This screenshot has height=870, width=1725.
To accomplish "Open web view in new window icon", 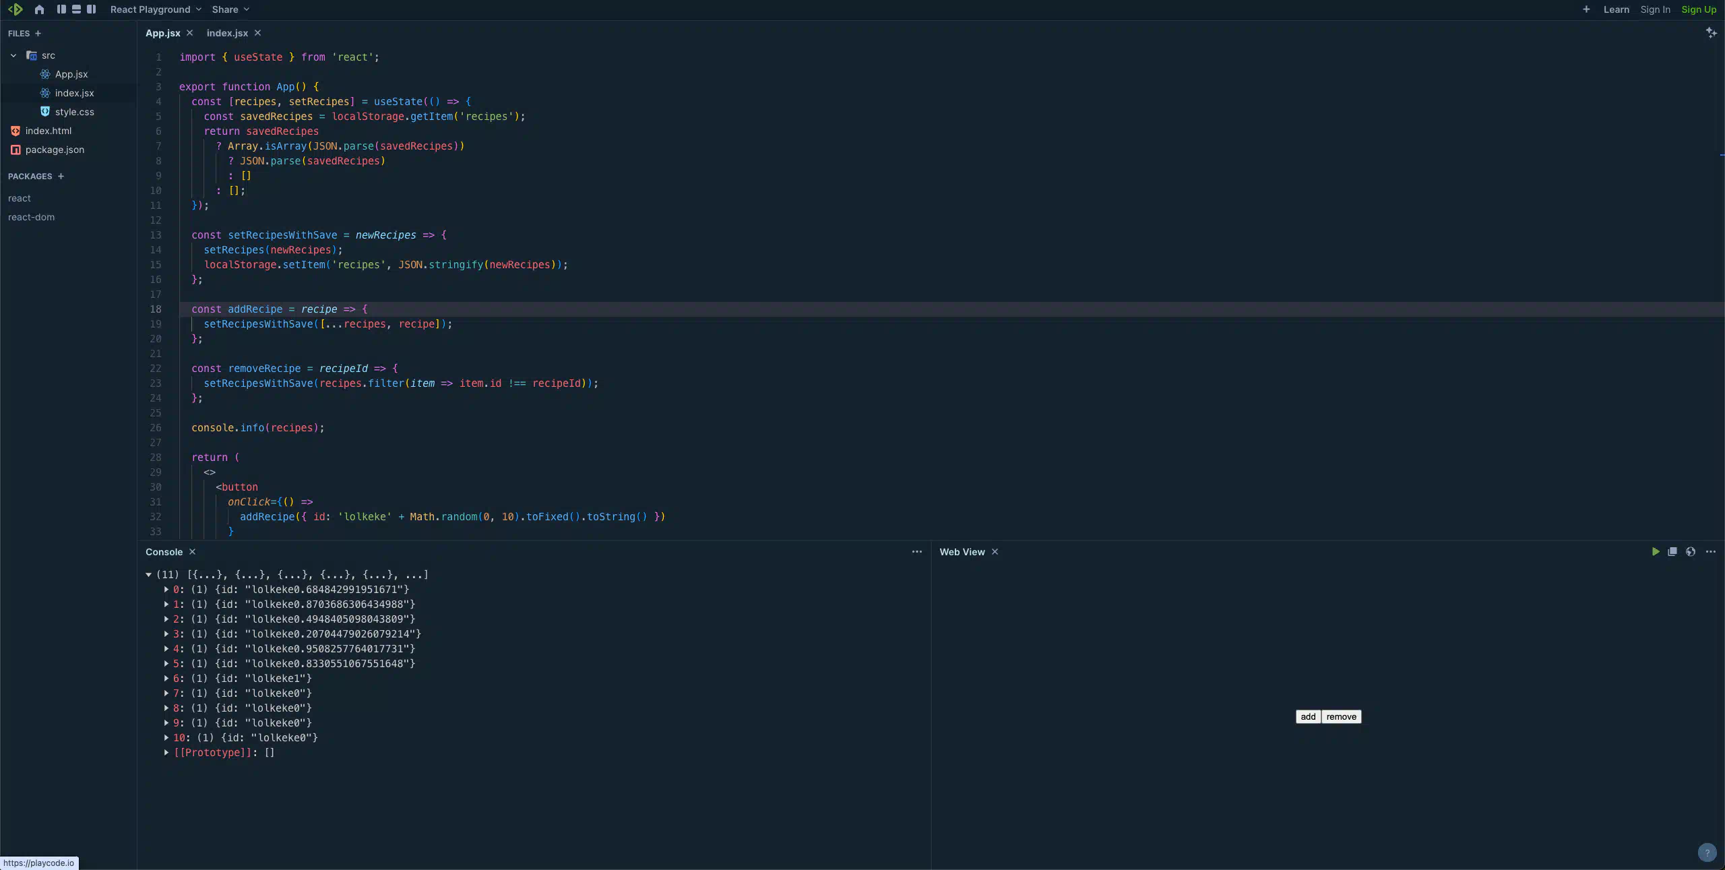I will pos(1672,552).
